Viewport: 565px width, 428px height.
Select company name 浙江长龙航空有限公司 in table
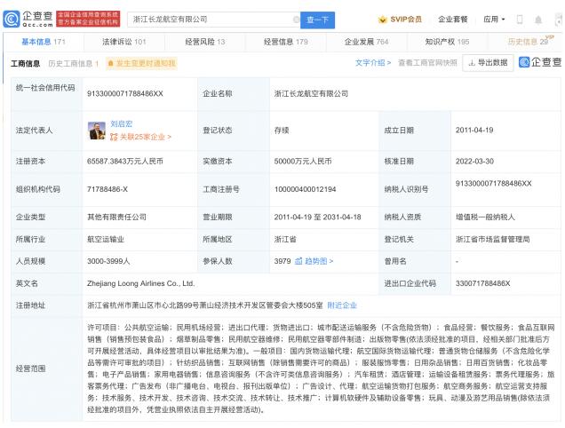(x=311, y=93)
